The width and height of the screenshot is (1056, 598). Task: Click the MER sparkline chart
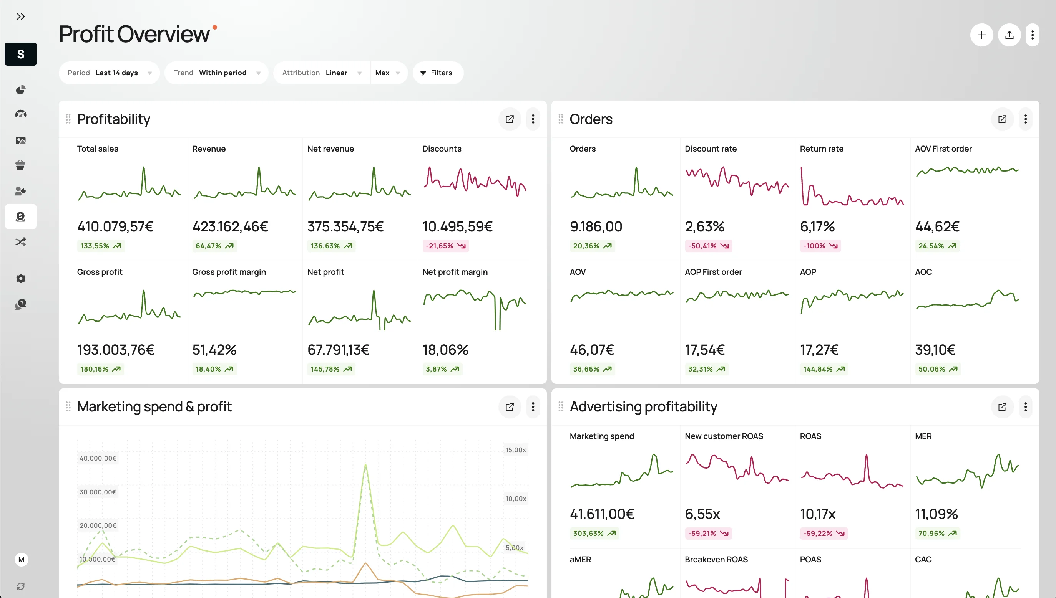[968, 471]
